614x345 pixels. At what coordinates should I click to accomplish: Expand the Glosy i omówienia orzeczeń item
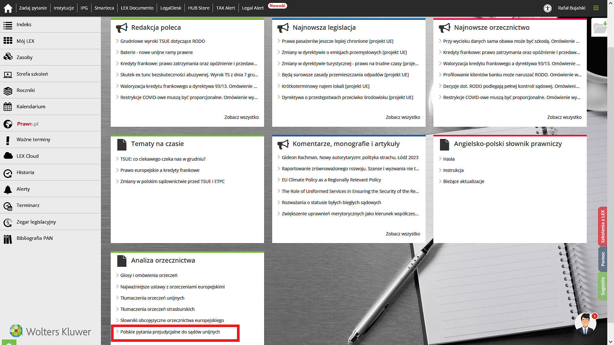click(x=118, y=275)
